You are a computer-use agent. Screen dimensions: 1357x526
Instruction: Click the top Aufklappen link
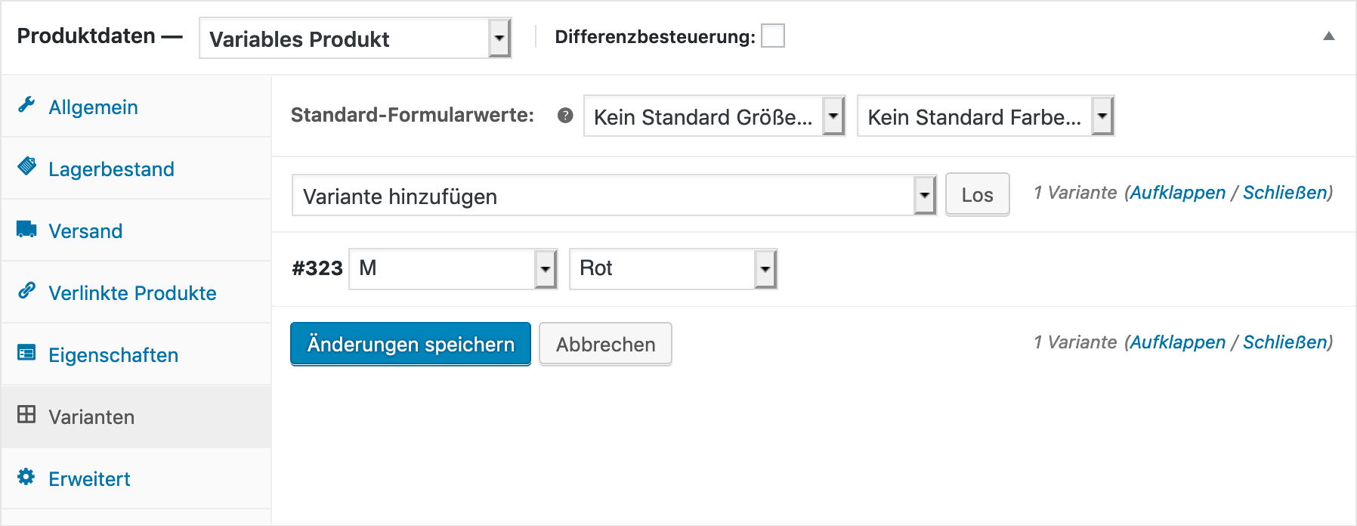1177,193
